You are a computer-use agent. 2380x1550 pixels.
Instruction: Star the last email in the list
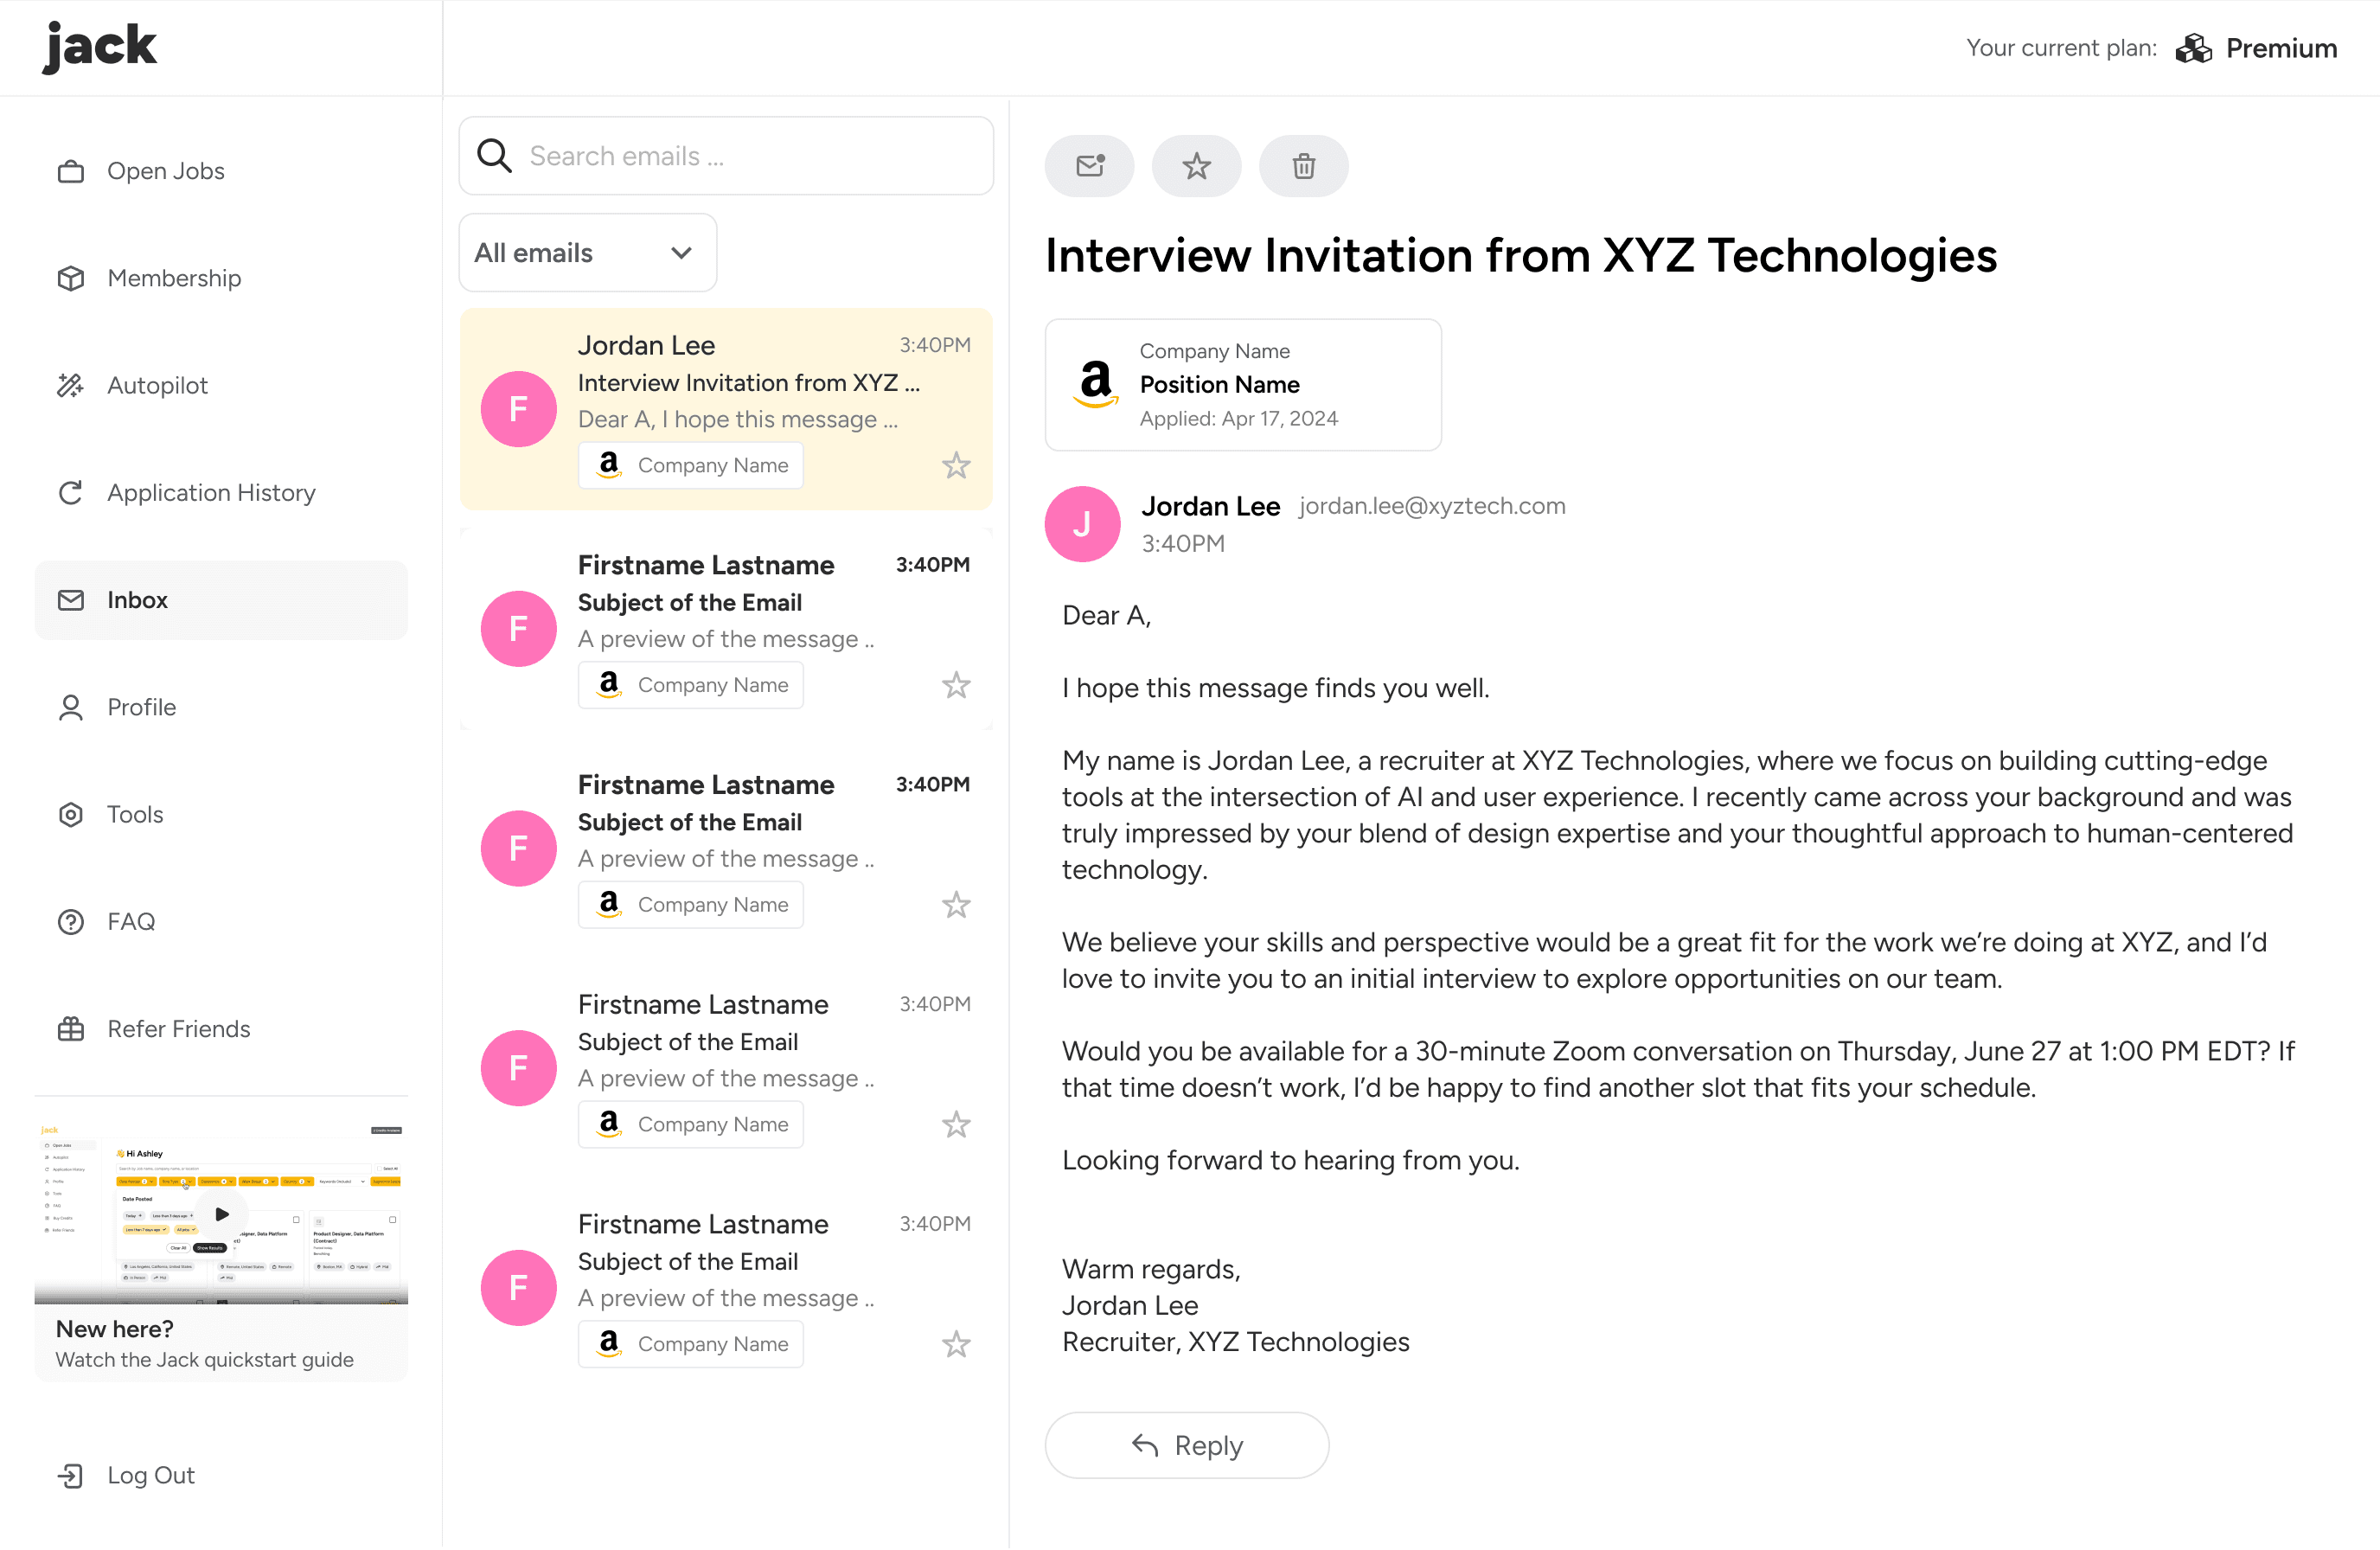click(x=956, y=1345)
